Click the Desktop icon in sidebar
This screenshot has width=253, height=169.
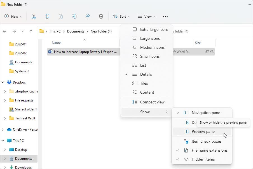click(11, 150)
